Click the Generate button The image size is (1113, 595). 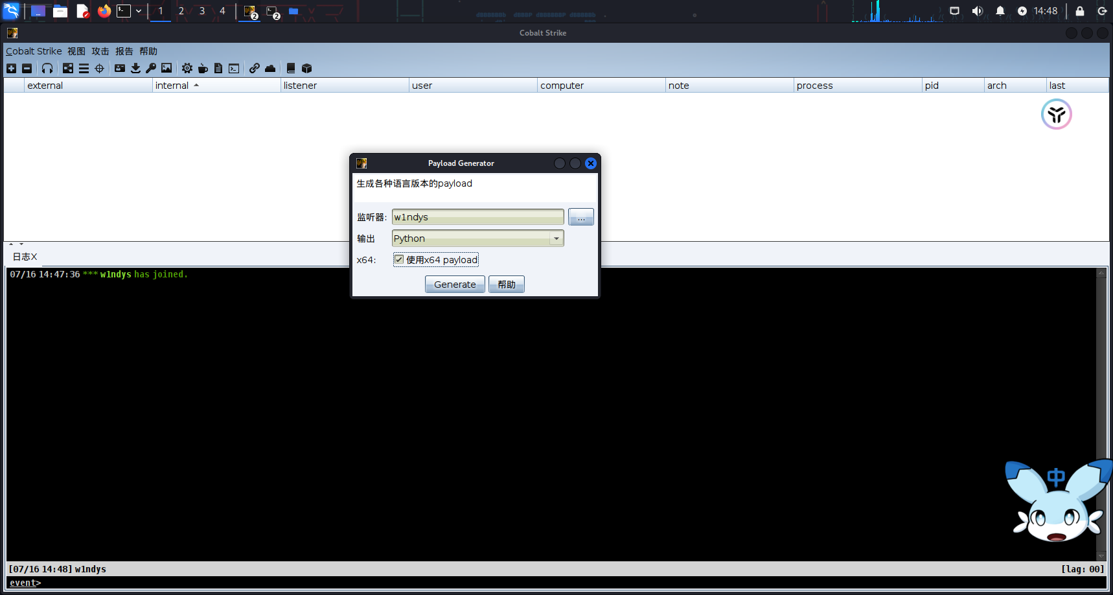tap(455, 285)
